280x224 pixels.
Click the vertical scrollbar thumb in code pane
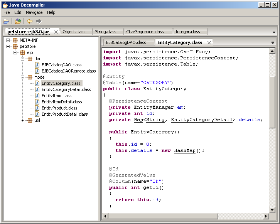pos(272,102)
